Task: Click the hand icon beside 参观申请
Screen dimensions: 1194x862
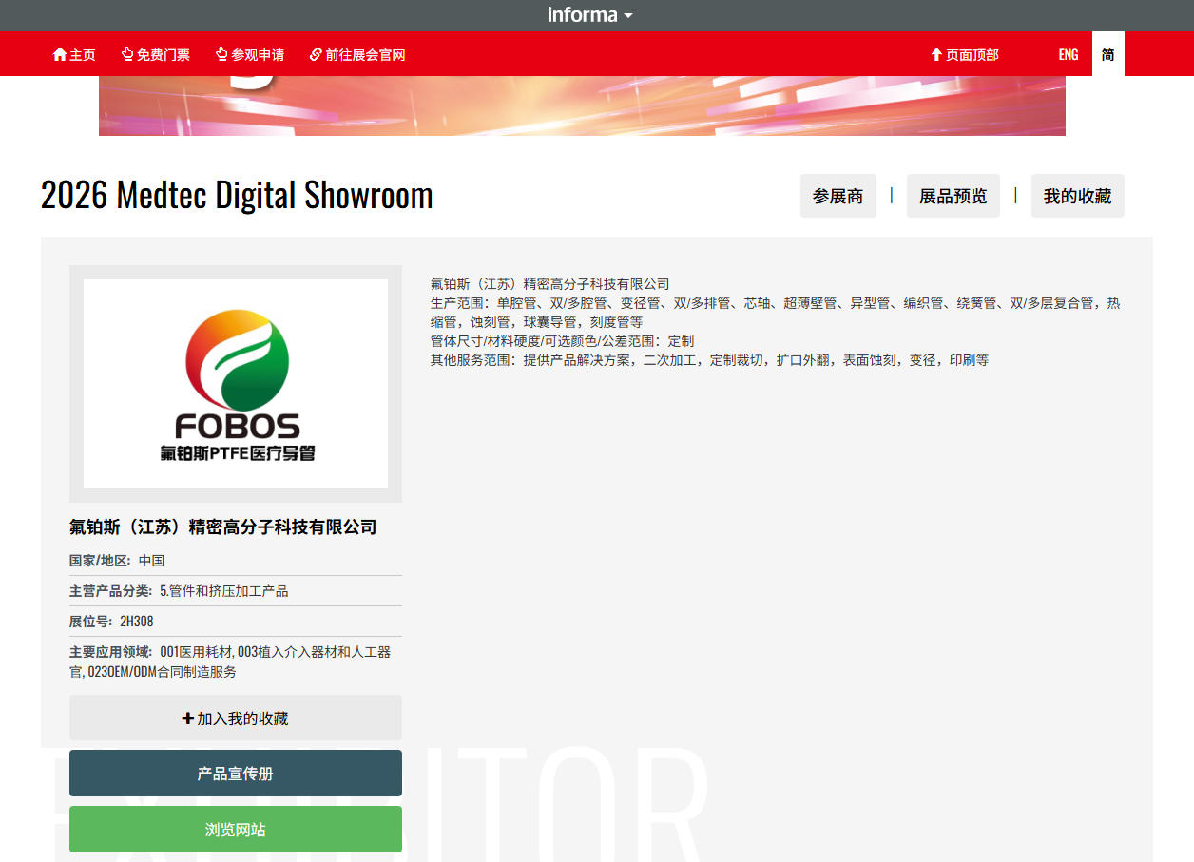Action: [221, 55]
